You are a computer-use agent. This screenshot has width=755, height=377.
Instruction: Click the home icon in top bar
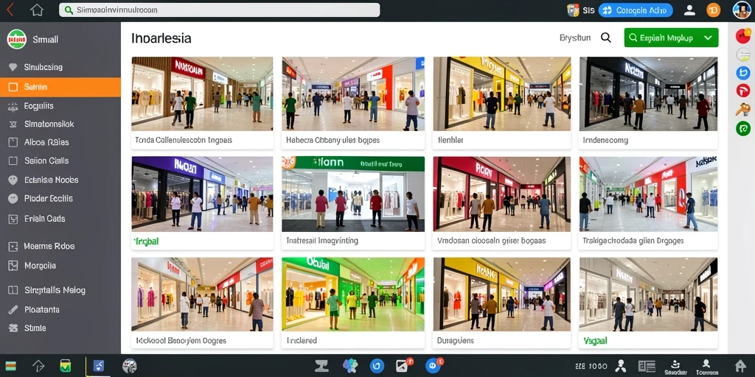click(x=37, y=10)
